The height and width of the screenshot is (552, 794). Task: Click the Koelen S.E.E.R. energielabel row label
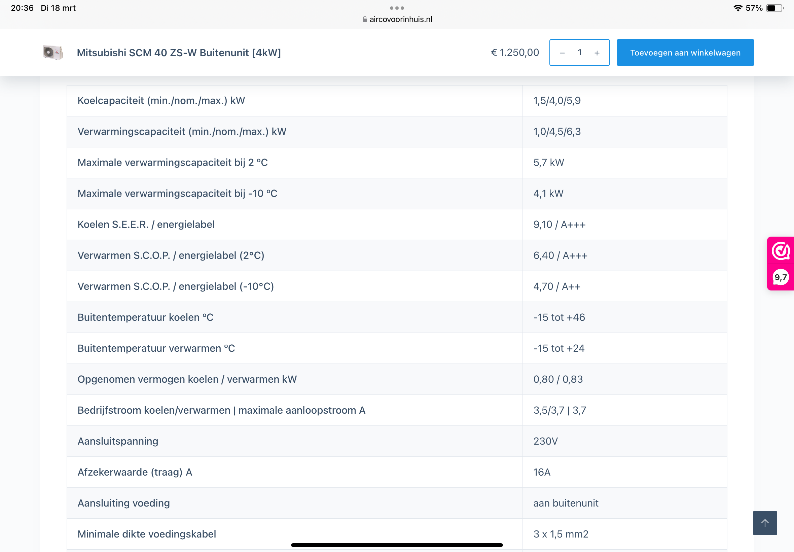pos(146,225)
